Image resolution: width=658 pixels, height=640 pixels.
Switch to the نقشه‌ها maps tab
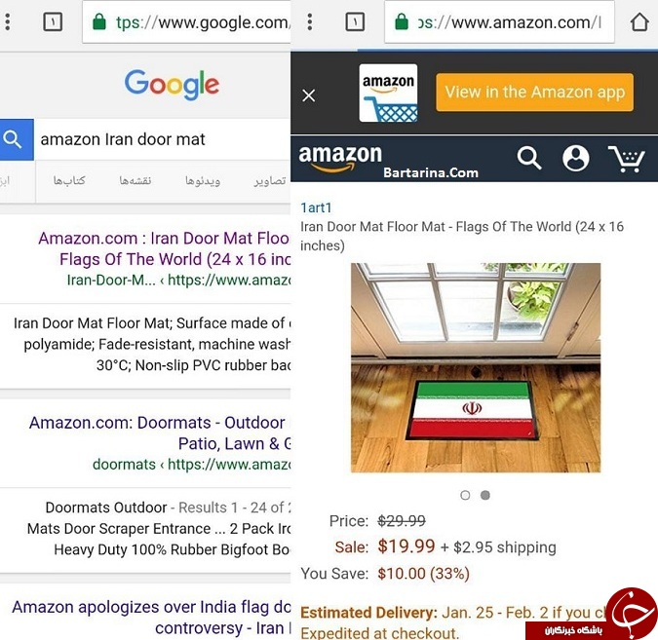[x=135, y=181]
